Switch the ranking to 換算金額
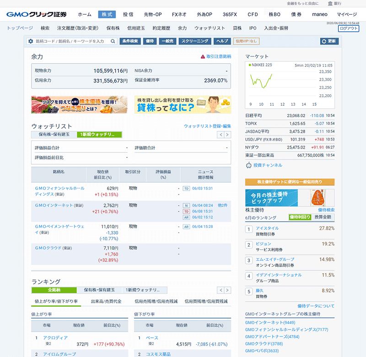366x357 pixels. (x=323, y=217)
